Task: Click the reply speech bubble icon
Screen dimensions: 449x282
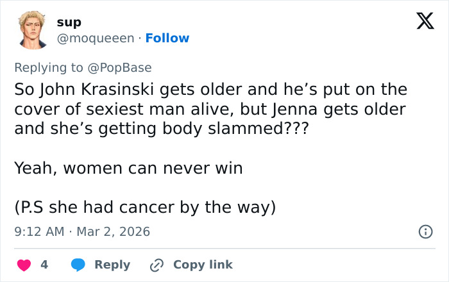Action: point(78,265)
